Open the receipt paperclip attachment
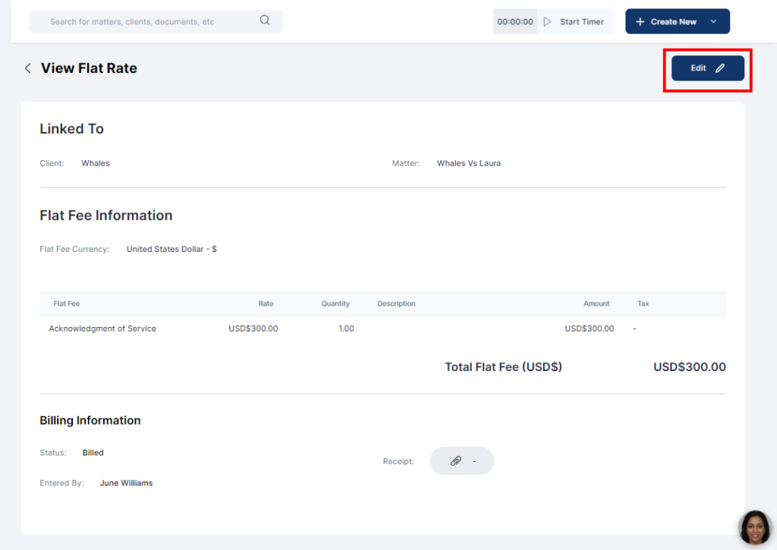This screenshot has width=777, height=550. (456, 460)
